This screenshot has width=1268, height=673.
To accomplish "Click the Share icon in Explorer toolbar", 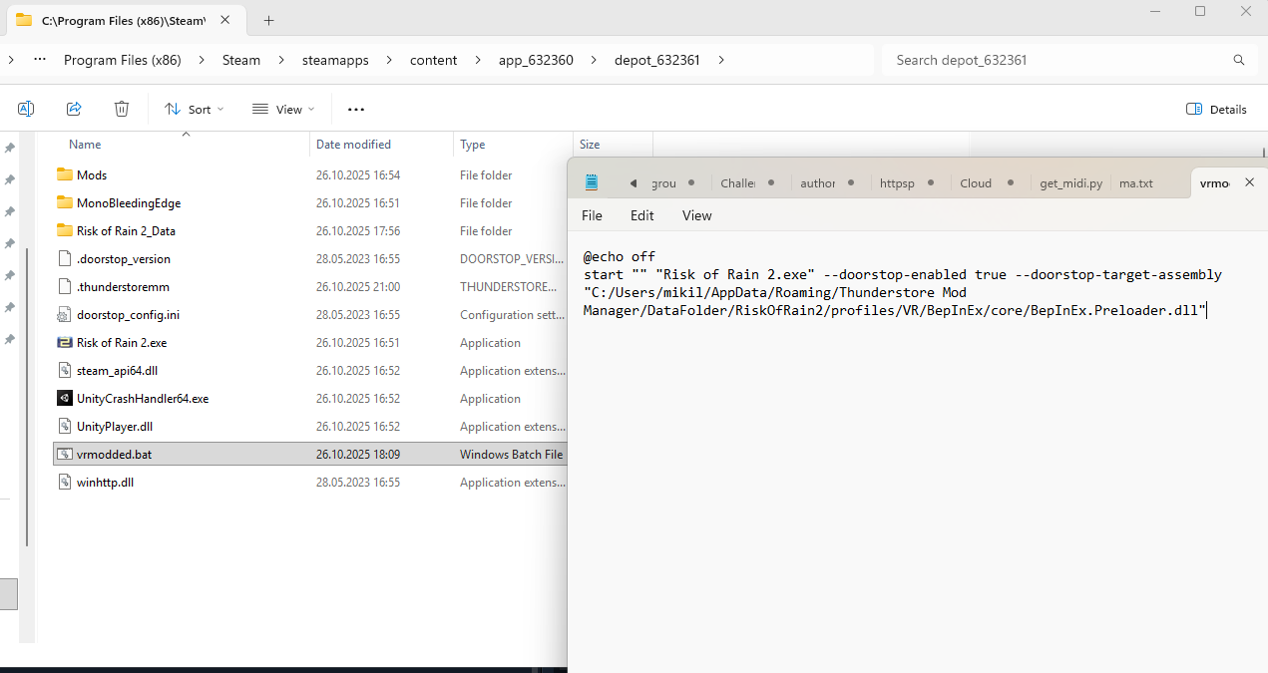I will [74, 109].
